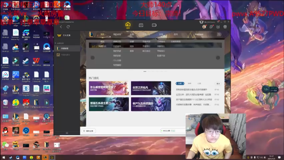Open the 云顶之弈仙凡 news card
Image resolution: width=284 pixels, height=160 pixels.
click(x=151, y=88)
